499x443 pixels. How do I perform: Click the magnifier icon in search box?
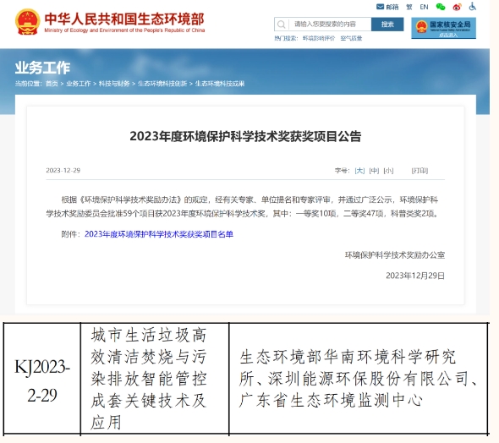pyautogui.click(x=281, y=25)
